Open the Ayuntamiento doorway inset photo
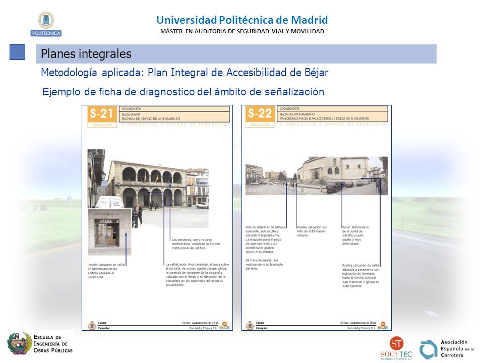This screenshot has height=363, width=484. (109, 232)
